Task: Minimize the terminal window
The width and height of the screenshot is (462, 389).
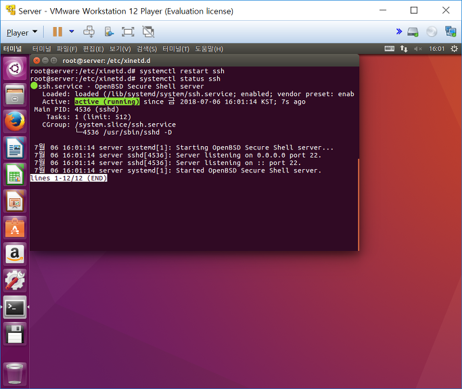Action: [x=45, y=60]
